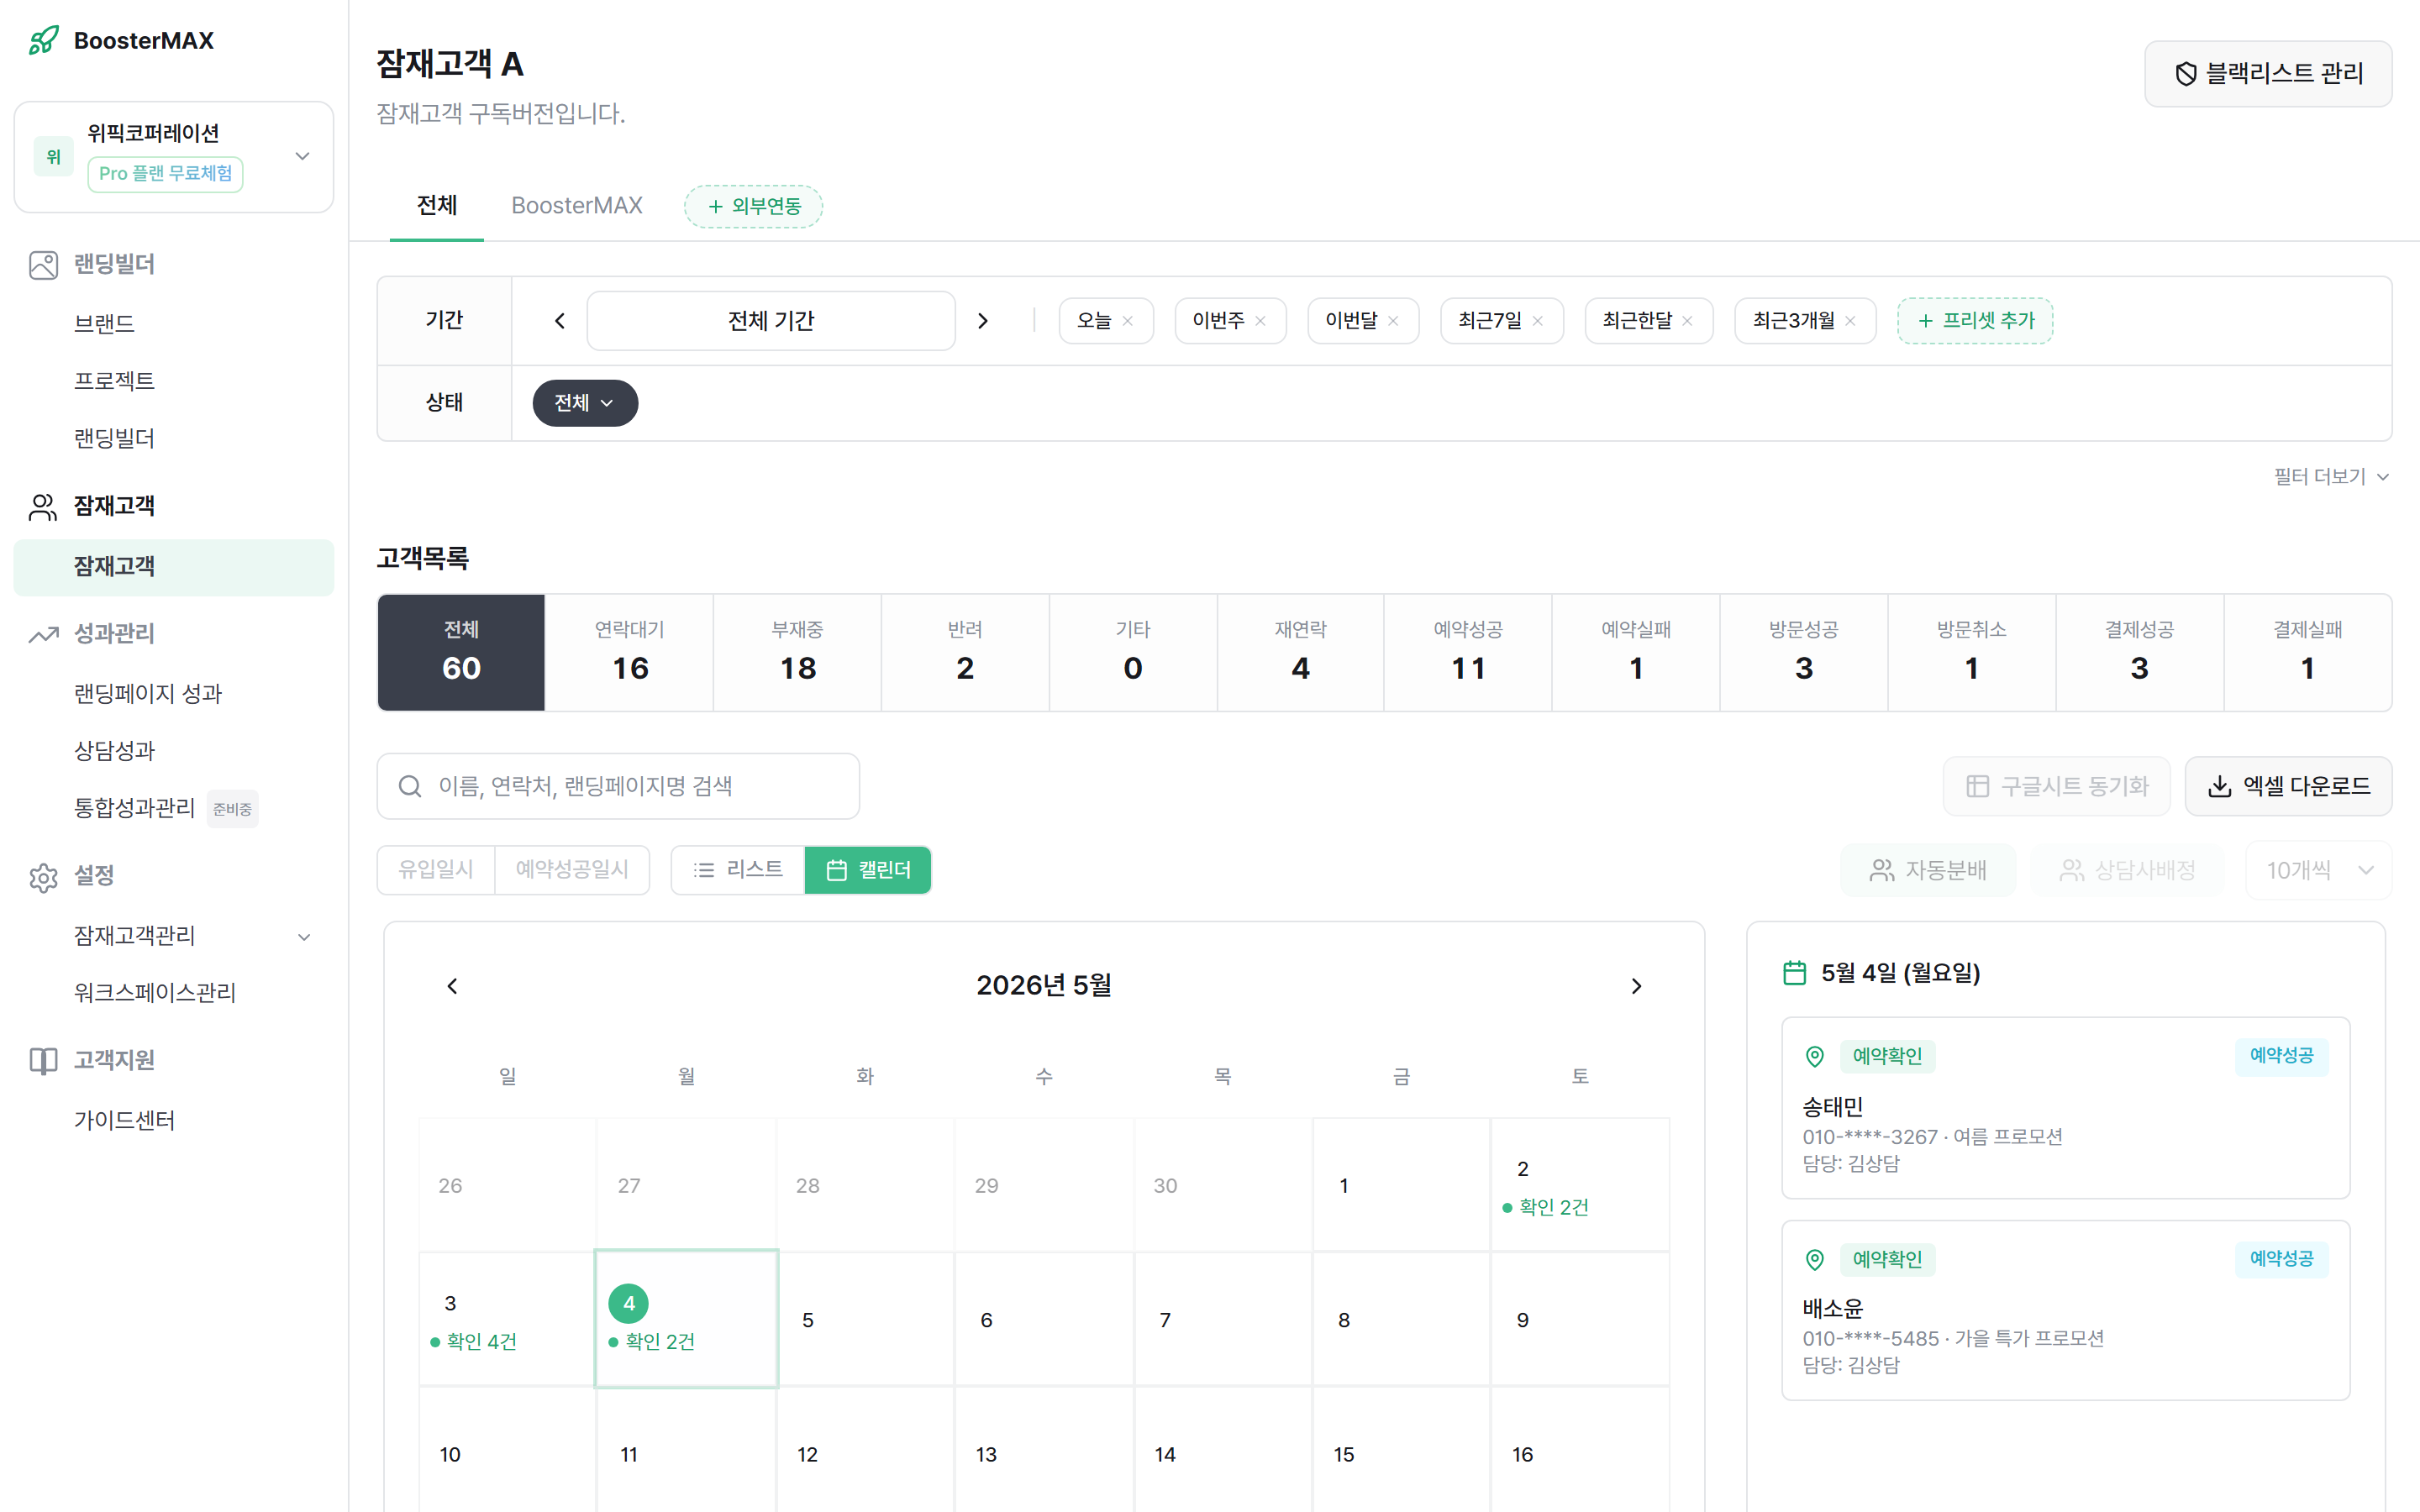The height and width of the screenshot is (1512, 2420).
Task: Click the 잠재고객 section people icon
Action: pyautogui.click(x=43, y=507)
